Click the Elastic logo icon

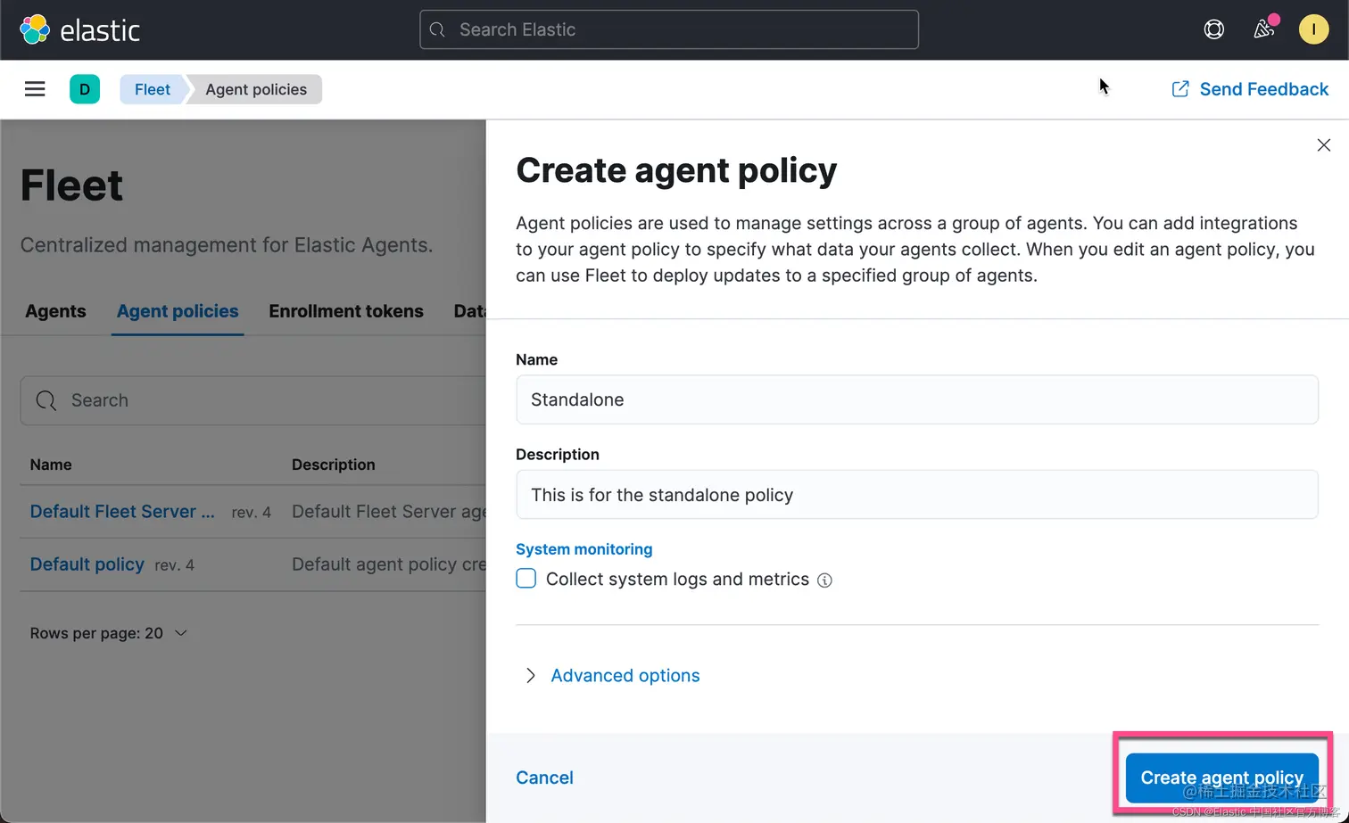point(35,29)
